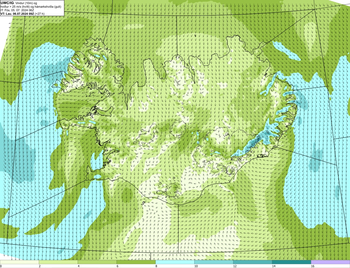The height and width of the screenshot is (268, 350).
Task: Click the legend scale label "2"
Action: click(x=40, y=266)
